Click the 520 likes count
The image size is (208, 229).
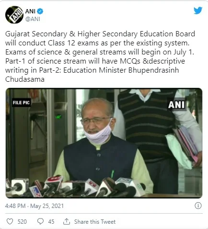click(x=22, y=222)
